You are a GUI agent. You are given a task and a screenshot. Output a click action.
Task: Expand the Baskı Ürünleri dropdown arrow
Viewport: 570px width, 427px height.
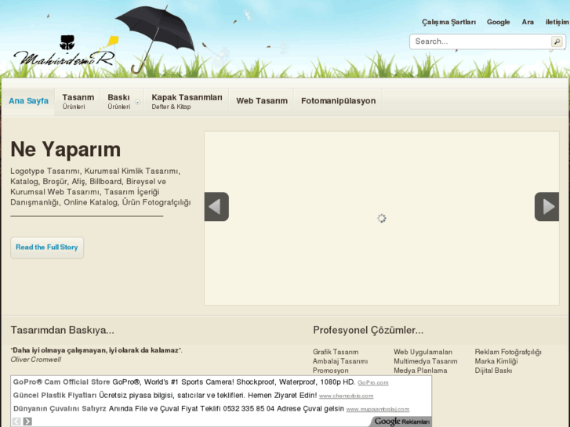click(x=138, y=102)
